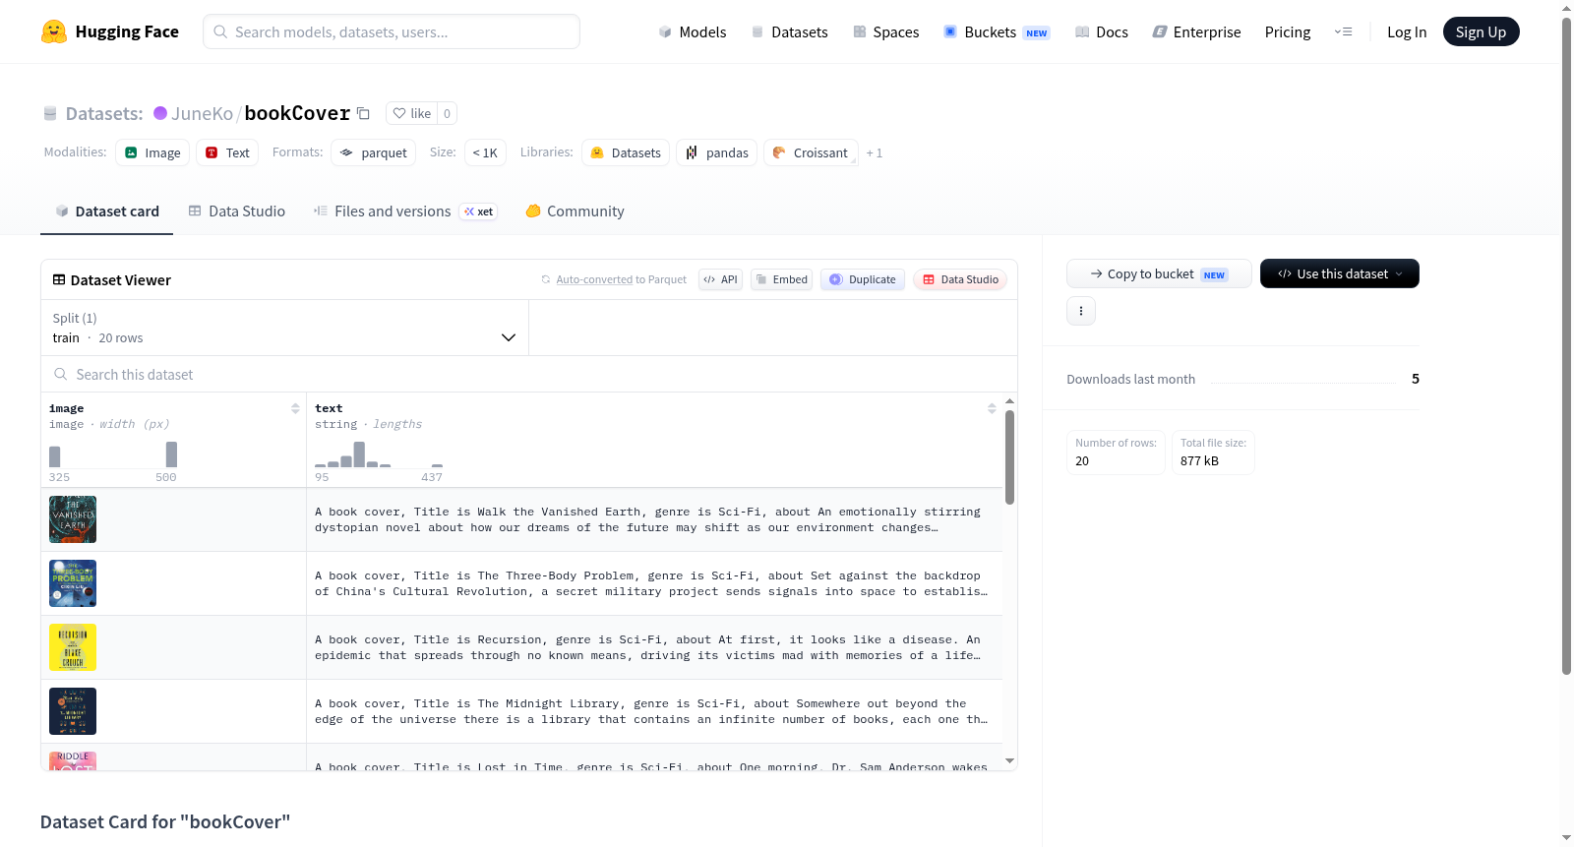Viewport: 1574px width, 847px height.
Task: Go to Spaces
Action: coord(885,32)
